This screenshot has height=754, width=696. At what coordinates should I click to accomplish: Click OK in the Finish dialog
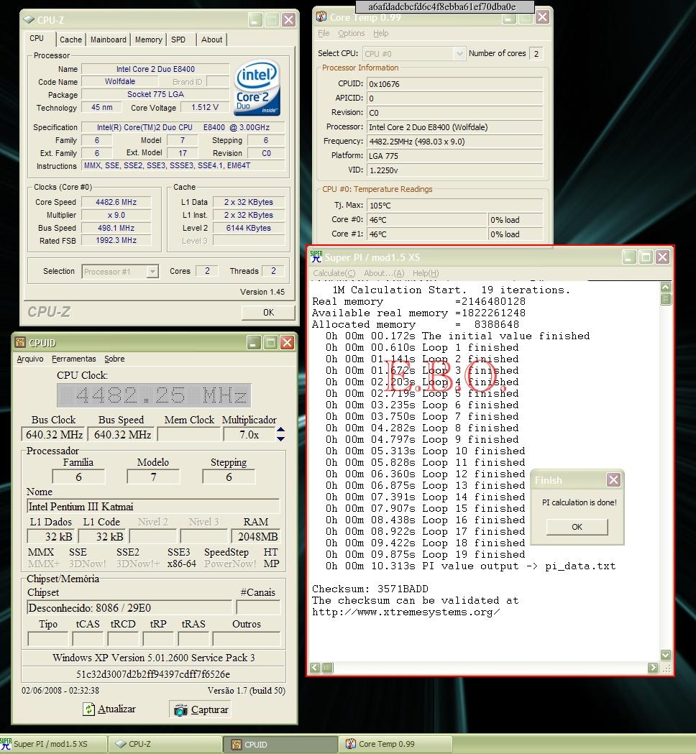coord(577,527)
